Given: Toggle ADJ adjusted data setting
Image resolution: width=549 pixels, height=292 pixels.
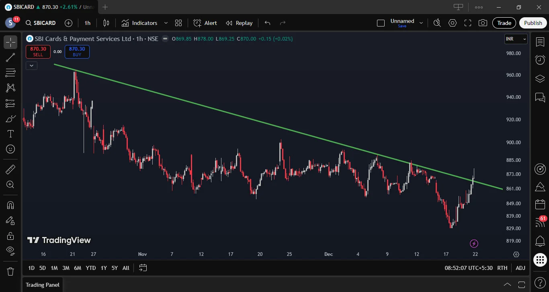Looking at the screenshot, I should coord(520,268).
